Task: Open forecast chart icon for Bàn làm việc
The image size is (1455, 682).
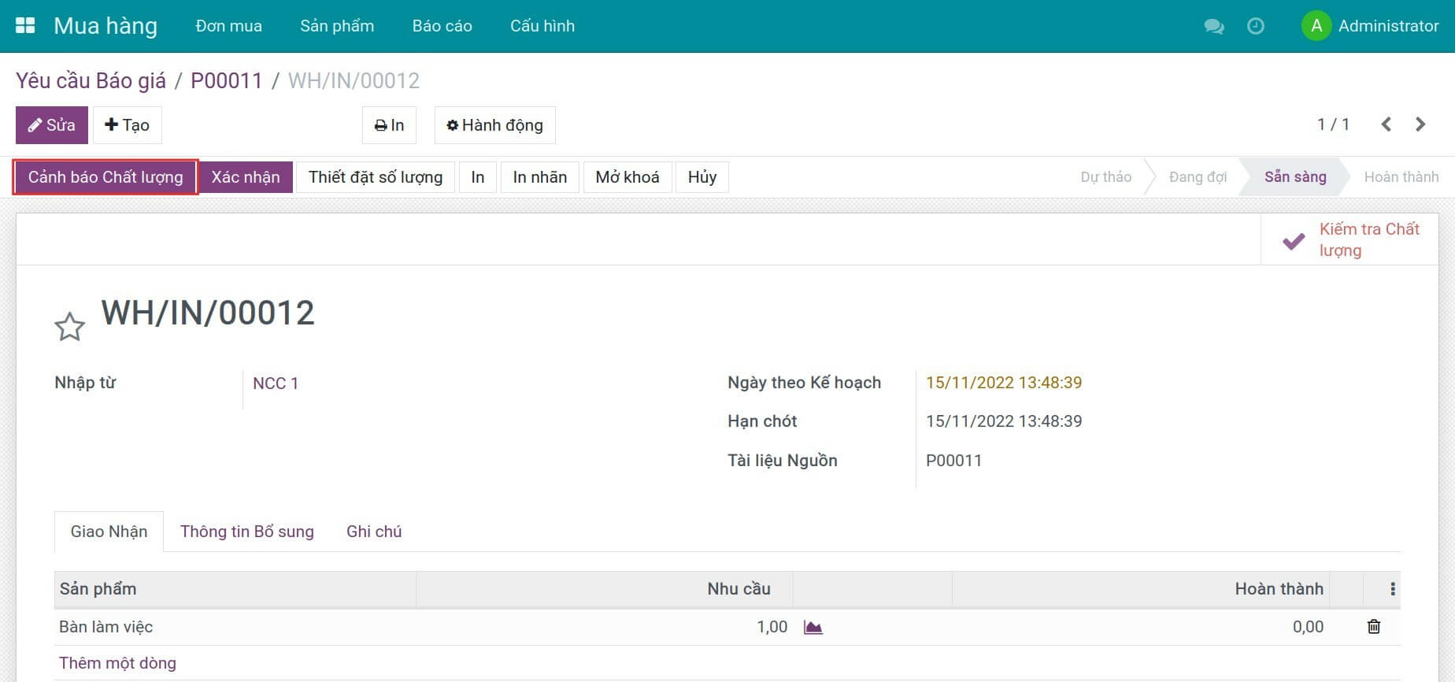Action: tap(813, 627)
